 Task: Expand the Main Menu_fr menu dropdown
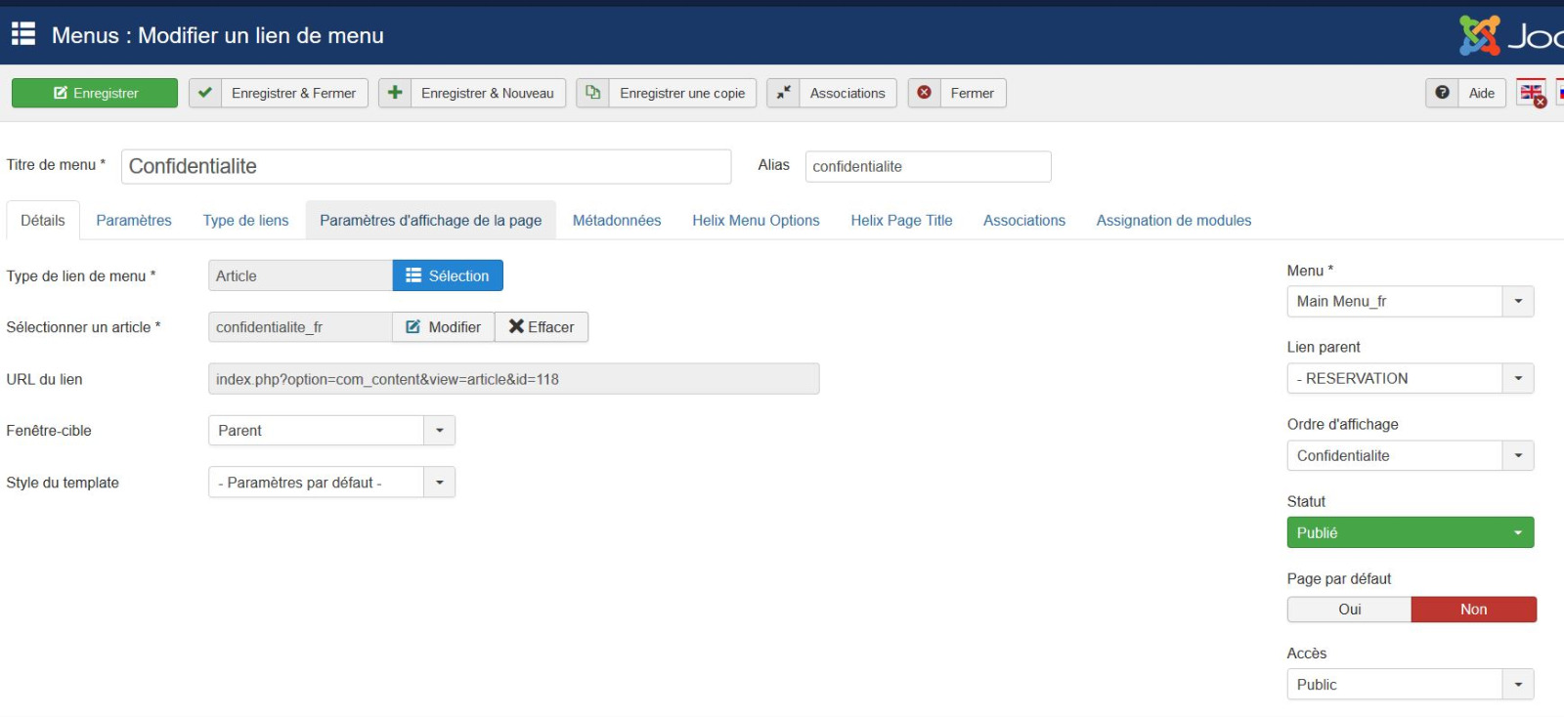pyautogui.click(x=1517, y=302)
